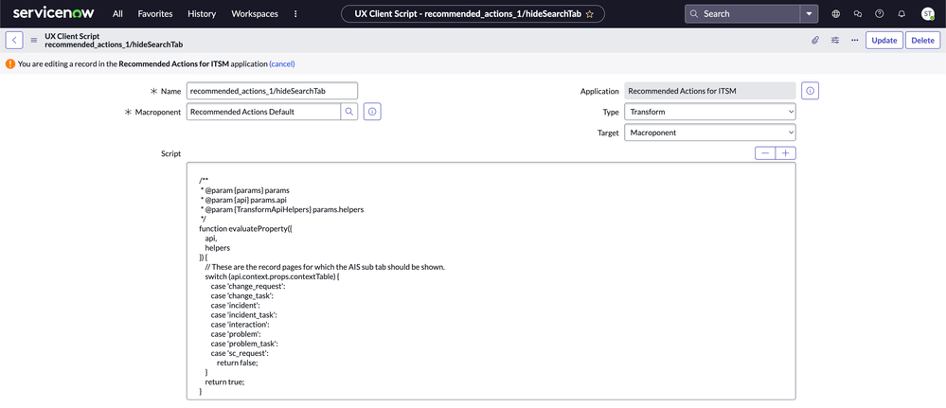Enlarge script editor with plus button

[x=786, y=153]
